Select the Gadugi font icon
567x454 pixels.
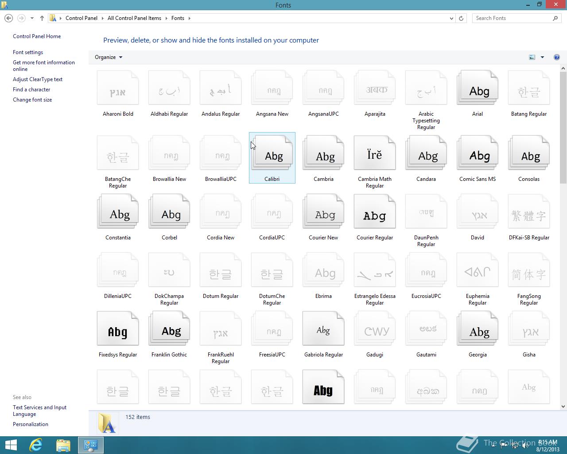(x=375, y=329)
